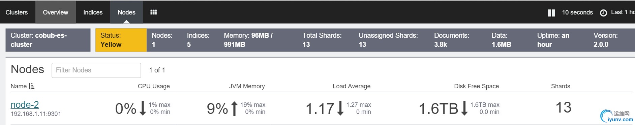Click the JVM Memory up arrow indicator
This screenshot has width=635, height=125.
click(x=234, y=108)
